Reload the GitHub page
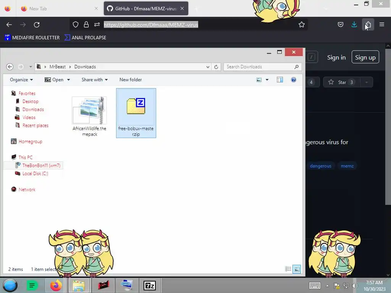The image size is (391, 293). click(x=37, y=25)
